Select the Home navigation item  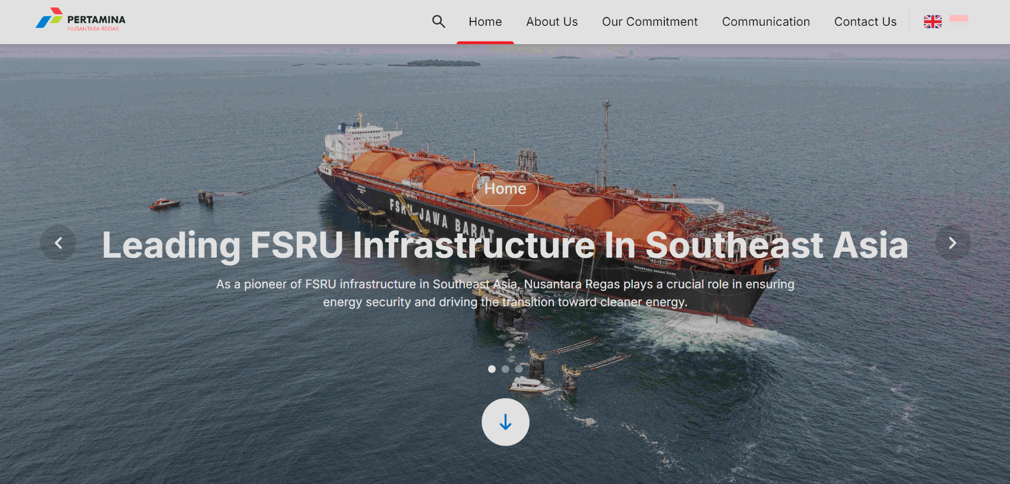coord(485,22)
